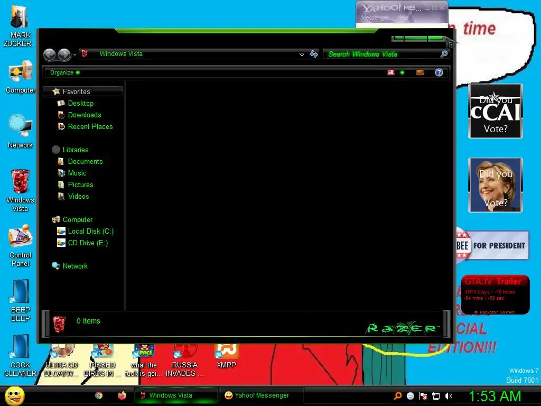Click the Action Center flag tray icon
541x406 pixels.
[x=423, y=396]
